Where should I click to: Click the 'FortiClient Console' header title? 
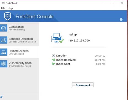(x=34, y=16)
